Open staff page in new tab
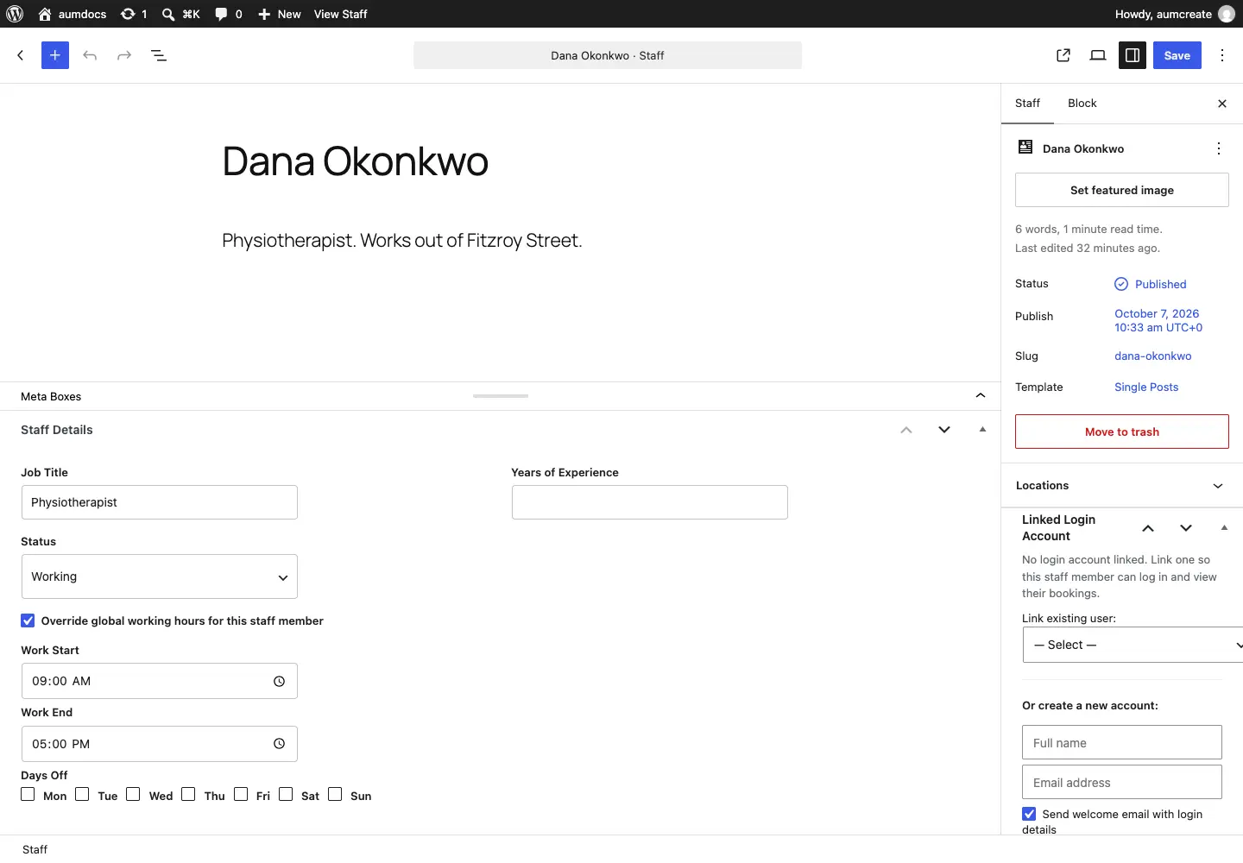Screen dimensions: 1243x863 (x=1063, y=55)
